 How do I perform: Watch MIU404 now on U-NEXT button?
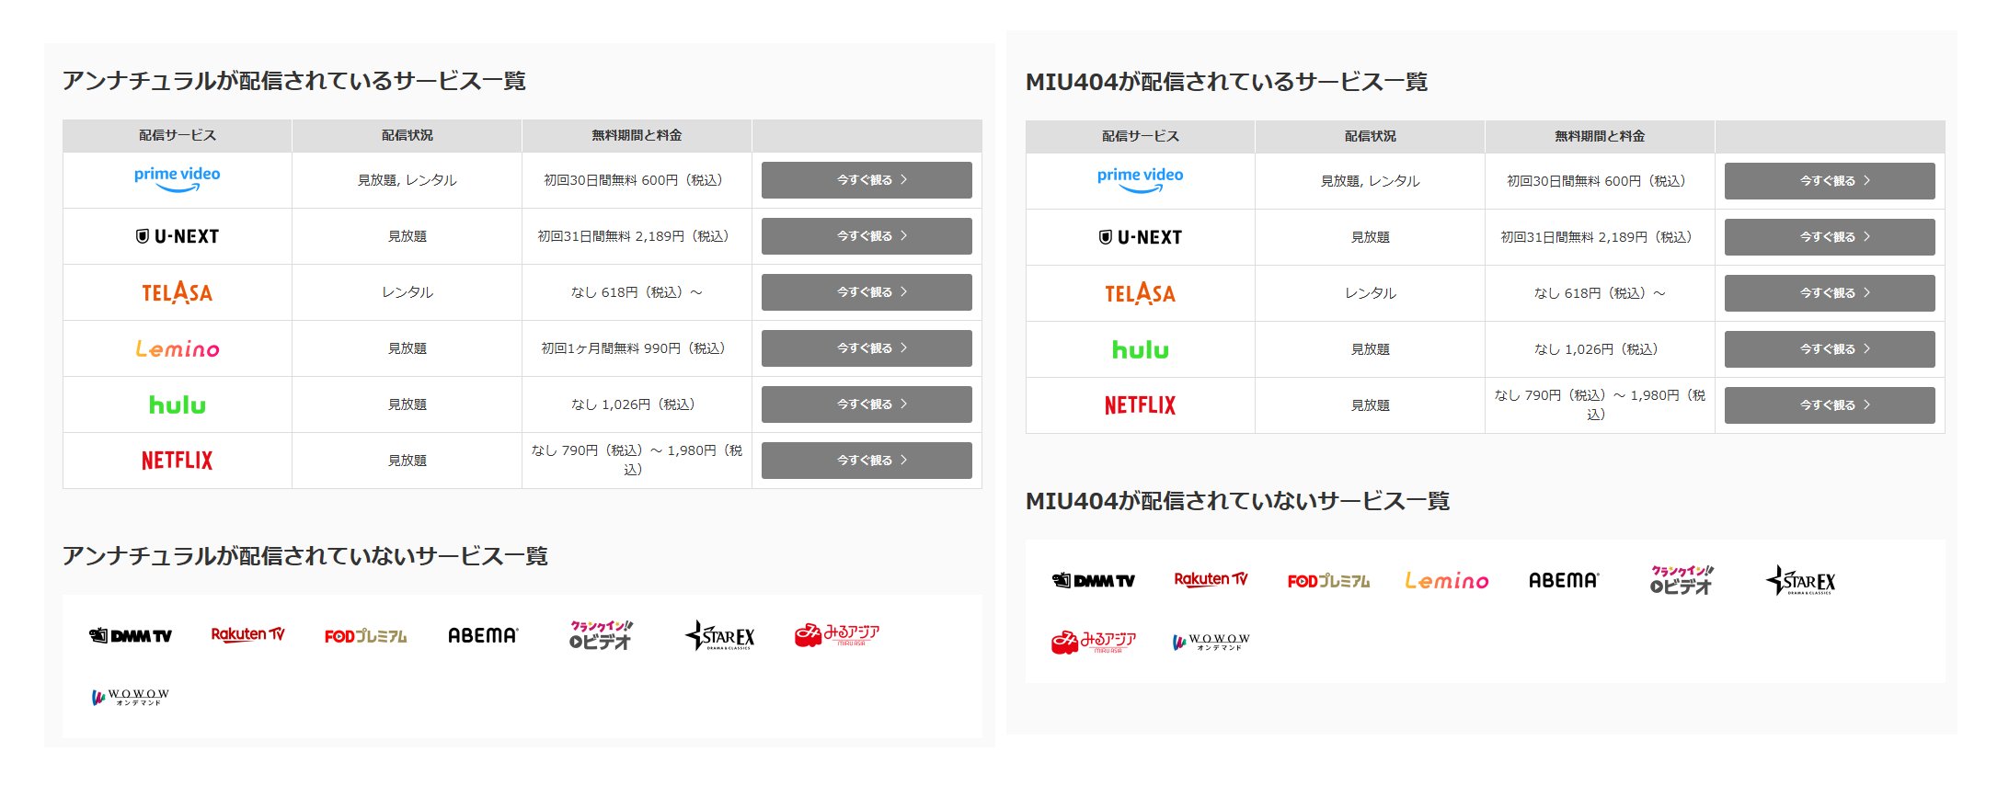tap(1830, 237)
